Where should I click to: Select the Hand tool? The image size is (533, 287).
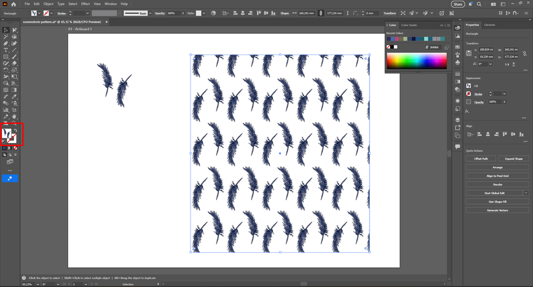(14, 116)
